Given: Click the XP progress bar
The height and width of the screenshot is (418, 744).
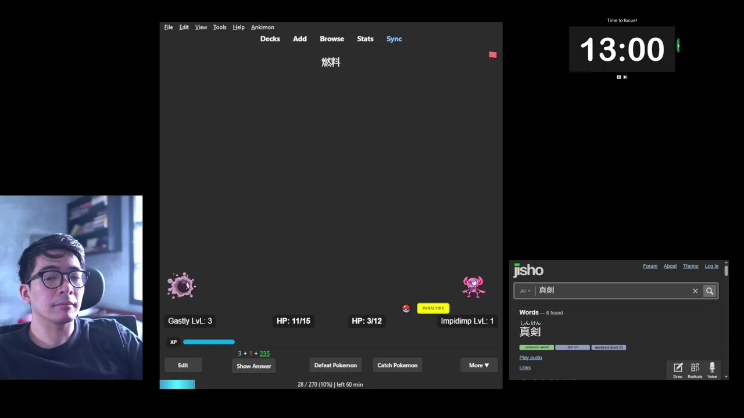Looking at the screenshot, I should point(209,342).
